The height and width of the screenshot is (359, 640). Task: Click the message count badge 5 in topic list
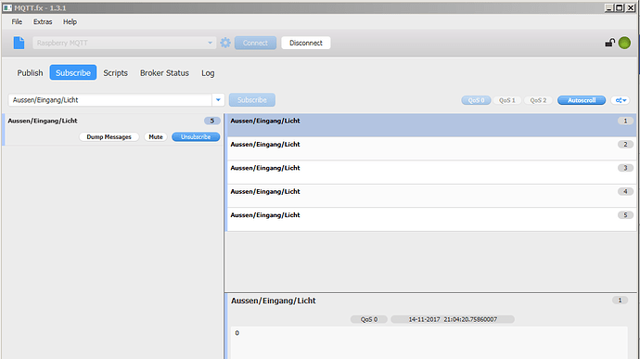[211, 121]
